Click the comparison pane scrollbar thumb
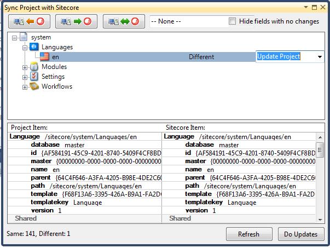 tap(320, 149)
